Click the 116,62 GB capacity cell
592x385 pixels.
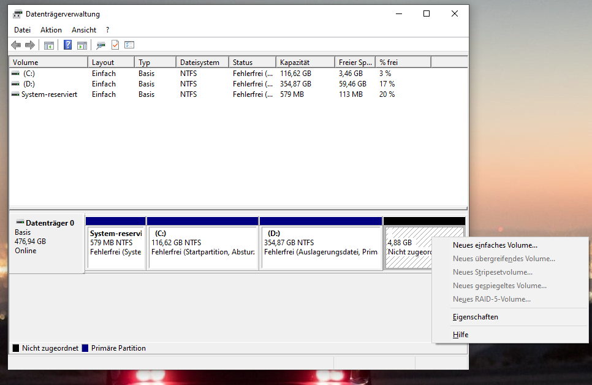(x=295, y=74)
